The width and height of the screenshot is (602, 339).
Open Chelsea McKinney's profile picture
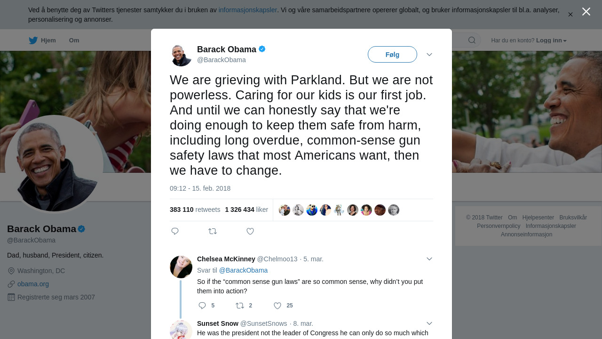tap(181, 267)
